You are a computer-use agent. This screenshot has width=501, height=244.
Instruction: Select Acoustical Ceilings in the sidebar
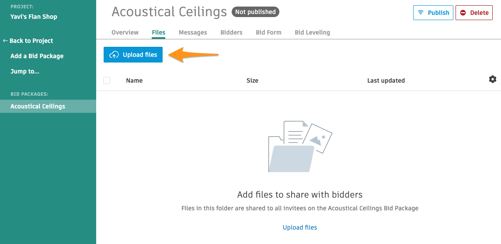[38, 106]
